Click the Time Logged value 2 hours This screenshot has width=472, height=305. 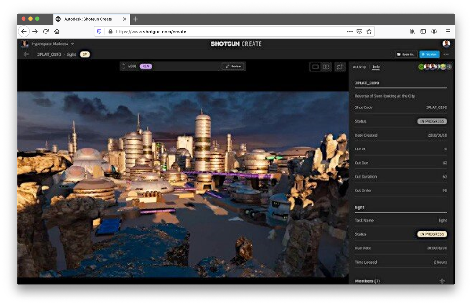coord(440,262)
